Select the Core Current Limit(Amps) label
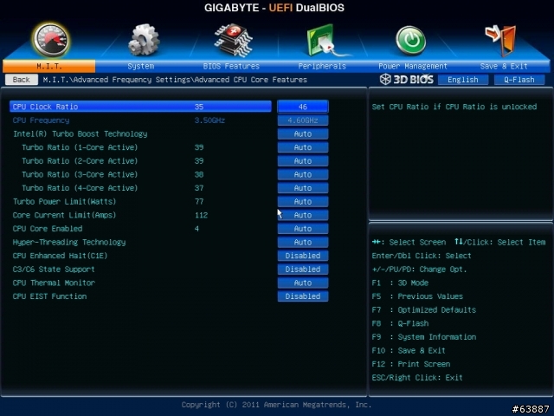 point(64,215)
